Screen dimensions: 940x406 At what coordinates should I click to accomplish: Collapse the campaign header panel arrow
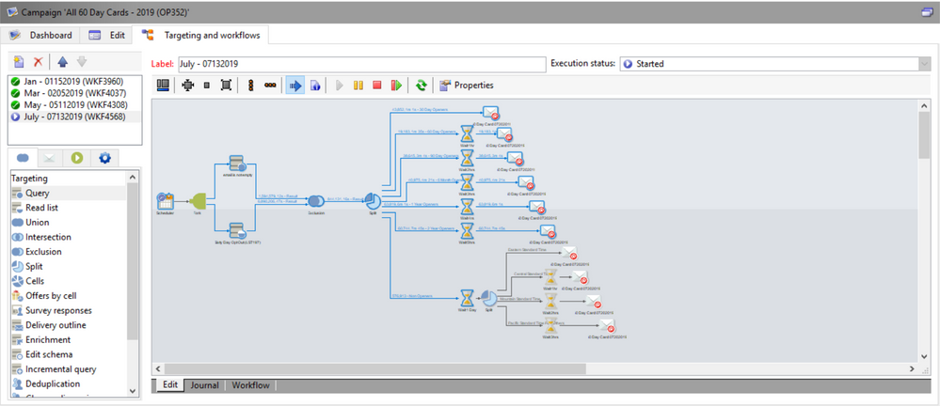point(926,12)
